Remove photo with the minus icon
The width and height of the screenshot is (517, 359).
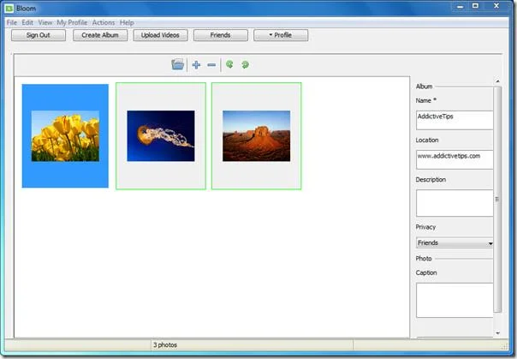211,65
